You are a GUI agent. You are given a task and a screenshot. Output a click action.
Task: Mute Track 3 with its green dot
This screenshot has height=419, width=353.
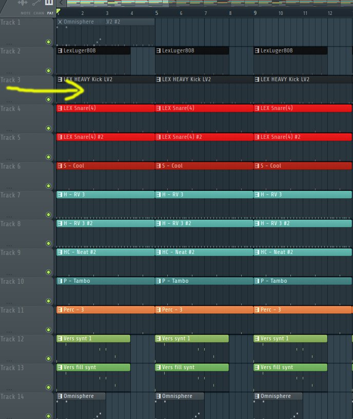[x=48, y=99]
